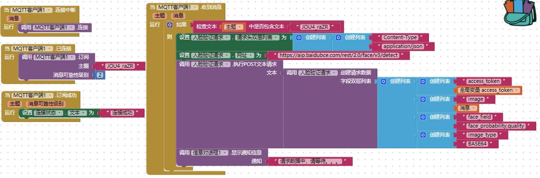Click the gear of the 创建列表 attached to 字段双层列表
The image size is (540, 178).
point(384,81)
